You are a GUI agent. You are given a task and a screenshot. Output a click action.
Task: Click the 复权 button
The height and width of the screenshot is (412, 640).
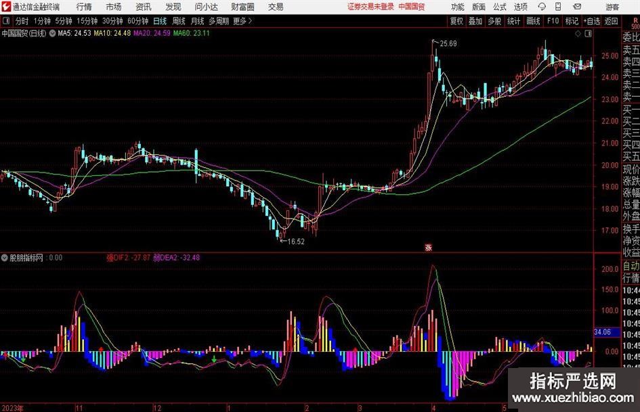(x=456, y=21)
